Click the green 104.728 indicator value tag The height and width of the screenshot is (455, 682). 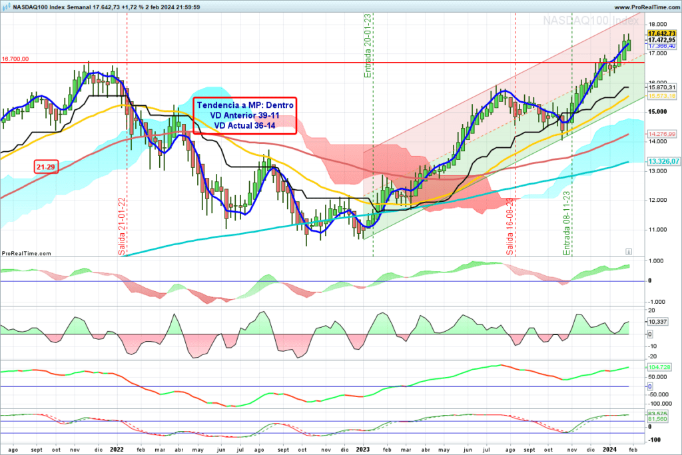point(659,368)
